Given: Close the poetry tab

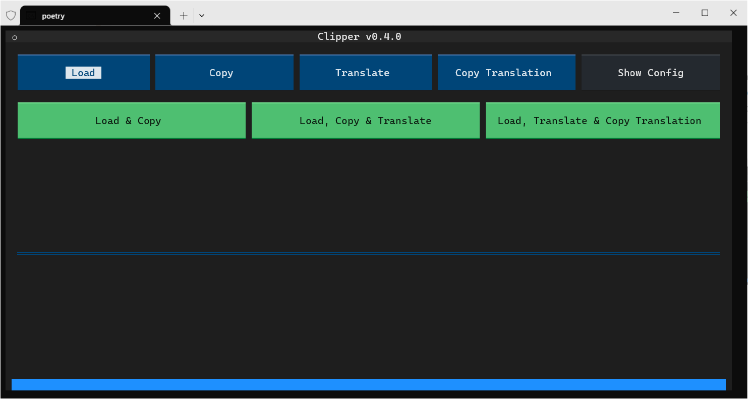Looking at the screenshot, I should pyautogui.click(x=157, y=16).
